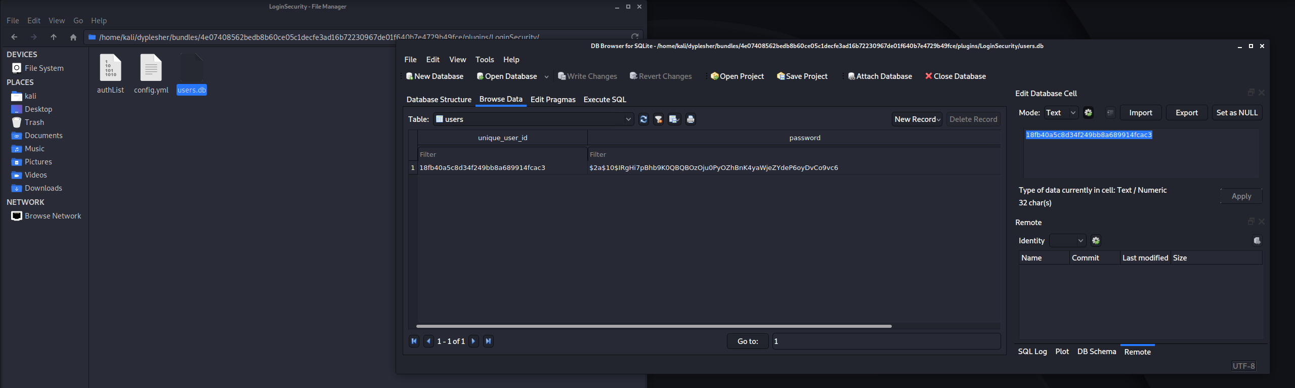This screenshot has height=388, width=1295.
Task: Print the table data icon
Action: pyautogui.click(x=690, y=119)
